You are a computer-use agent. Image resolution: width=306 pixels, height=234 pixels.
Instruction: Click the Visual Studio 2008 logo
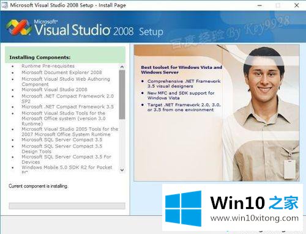click(18, 27)
